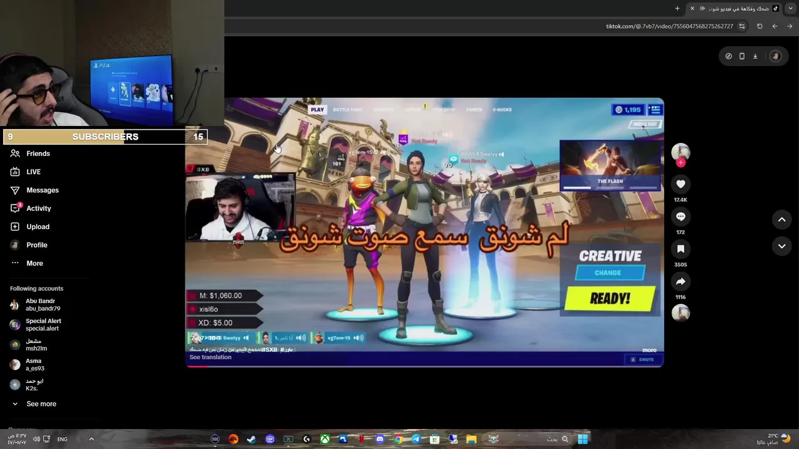Click the tiktok.com address bar URL

click(669, 26)
